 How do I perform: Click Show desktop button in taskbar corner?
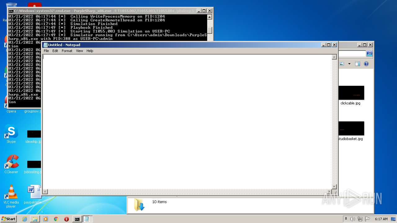394,219
